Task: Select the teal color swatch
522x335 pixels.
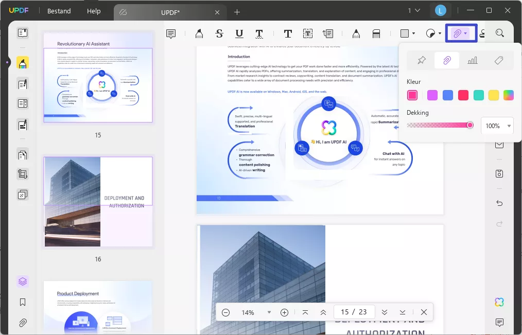Action: click(x=478, y=95)
